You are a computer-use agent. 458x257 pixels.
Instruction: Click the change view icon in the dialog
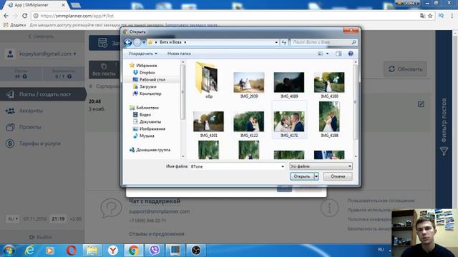(321, 54)
